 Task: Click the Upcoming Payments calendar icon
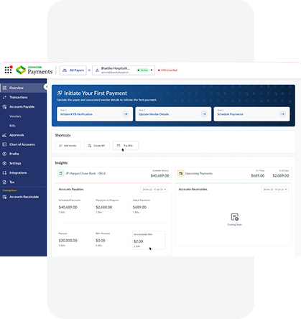tap(180, 173)
